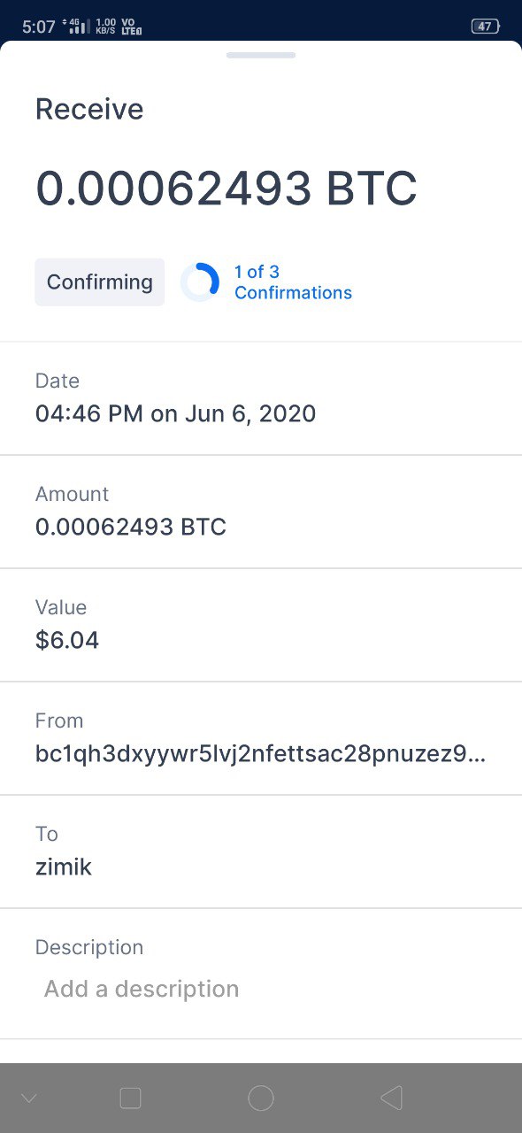Tap the $6.04 Value row
The height and width of the screenshot is (1133, 522).
[261, 625]
